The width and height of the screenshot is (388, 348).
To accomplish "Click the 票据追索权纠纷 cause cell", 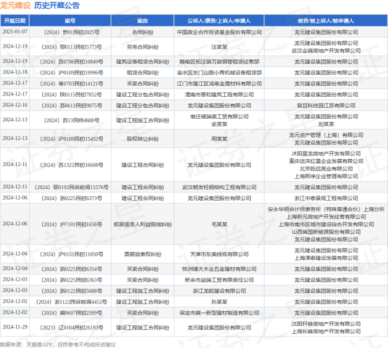I will pos(142,254).
